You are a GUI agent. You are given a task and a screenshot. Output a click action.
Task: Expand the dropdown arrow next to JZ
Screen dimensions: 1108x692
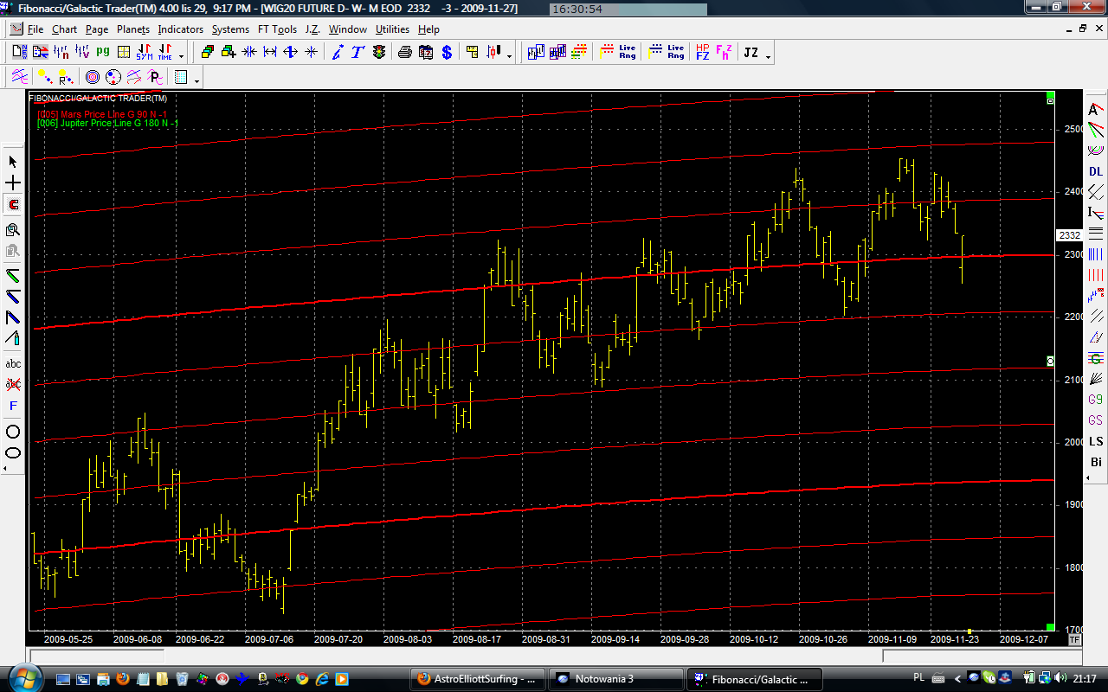pyautogui.click(x=768, y=56)
